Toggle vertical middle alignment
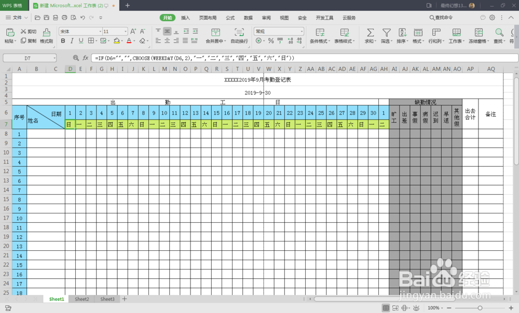This screenshot has height=313, width=519. 167,32
